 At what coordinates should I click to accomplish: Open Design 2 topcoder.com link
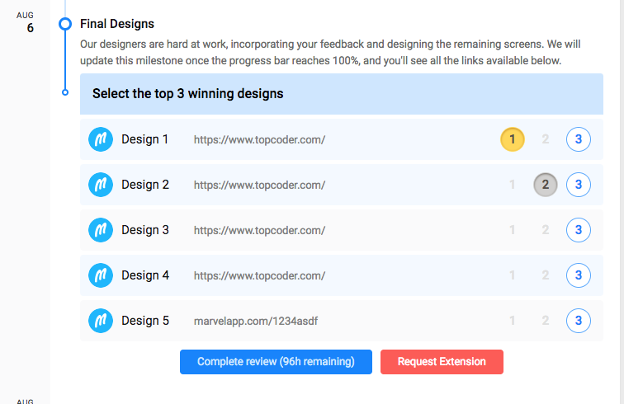(x=259, y=185)
